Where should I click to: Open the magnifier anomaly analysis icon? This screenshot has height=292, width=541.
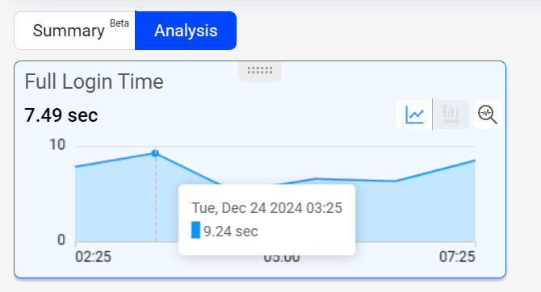point(487,115)
